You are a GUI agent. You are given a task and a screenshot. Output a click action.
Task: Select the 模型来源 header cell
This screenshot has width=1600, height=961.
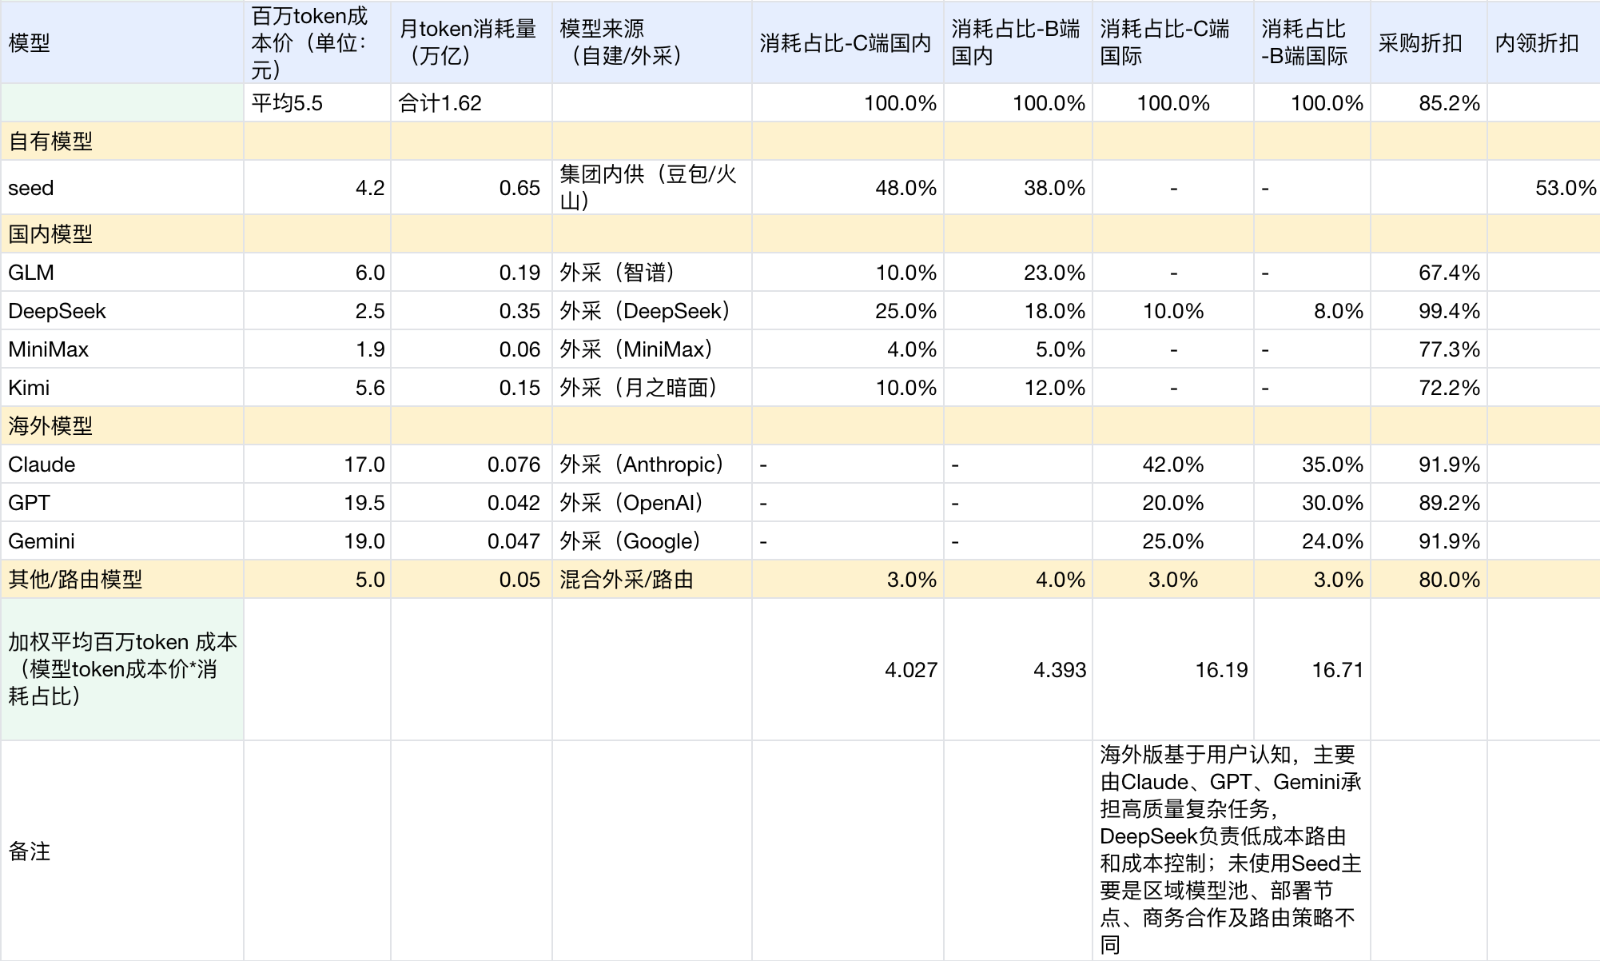(652, 42)
